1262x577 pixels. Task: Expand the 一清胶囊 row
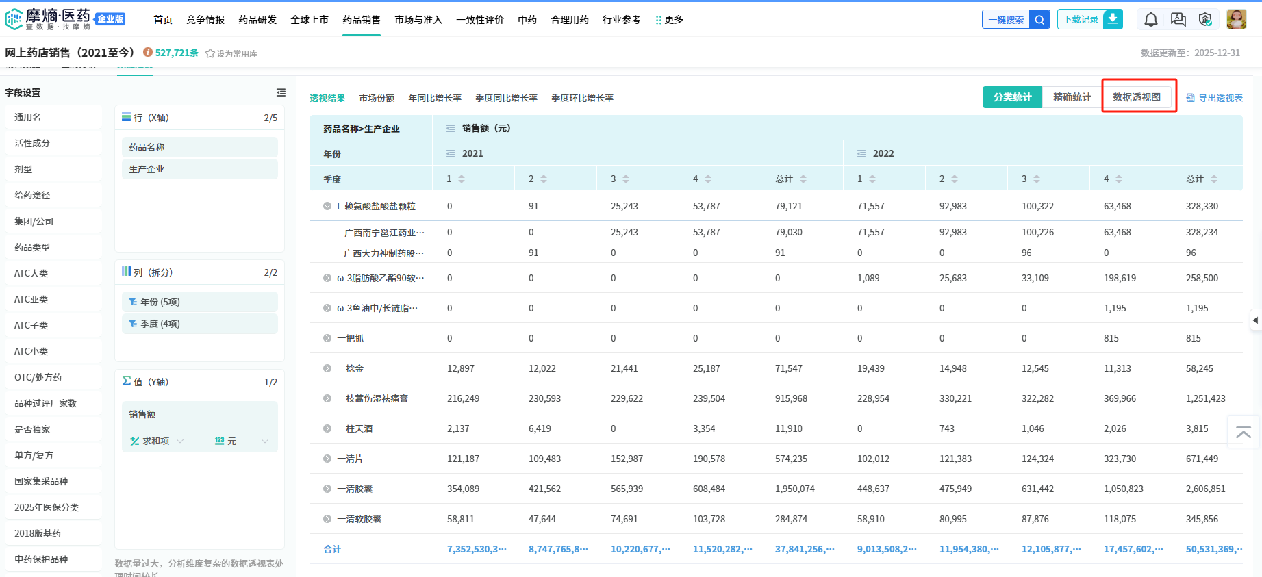pos(327,489)
